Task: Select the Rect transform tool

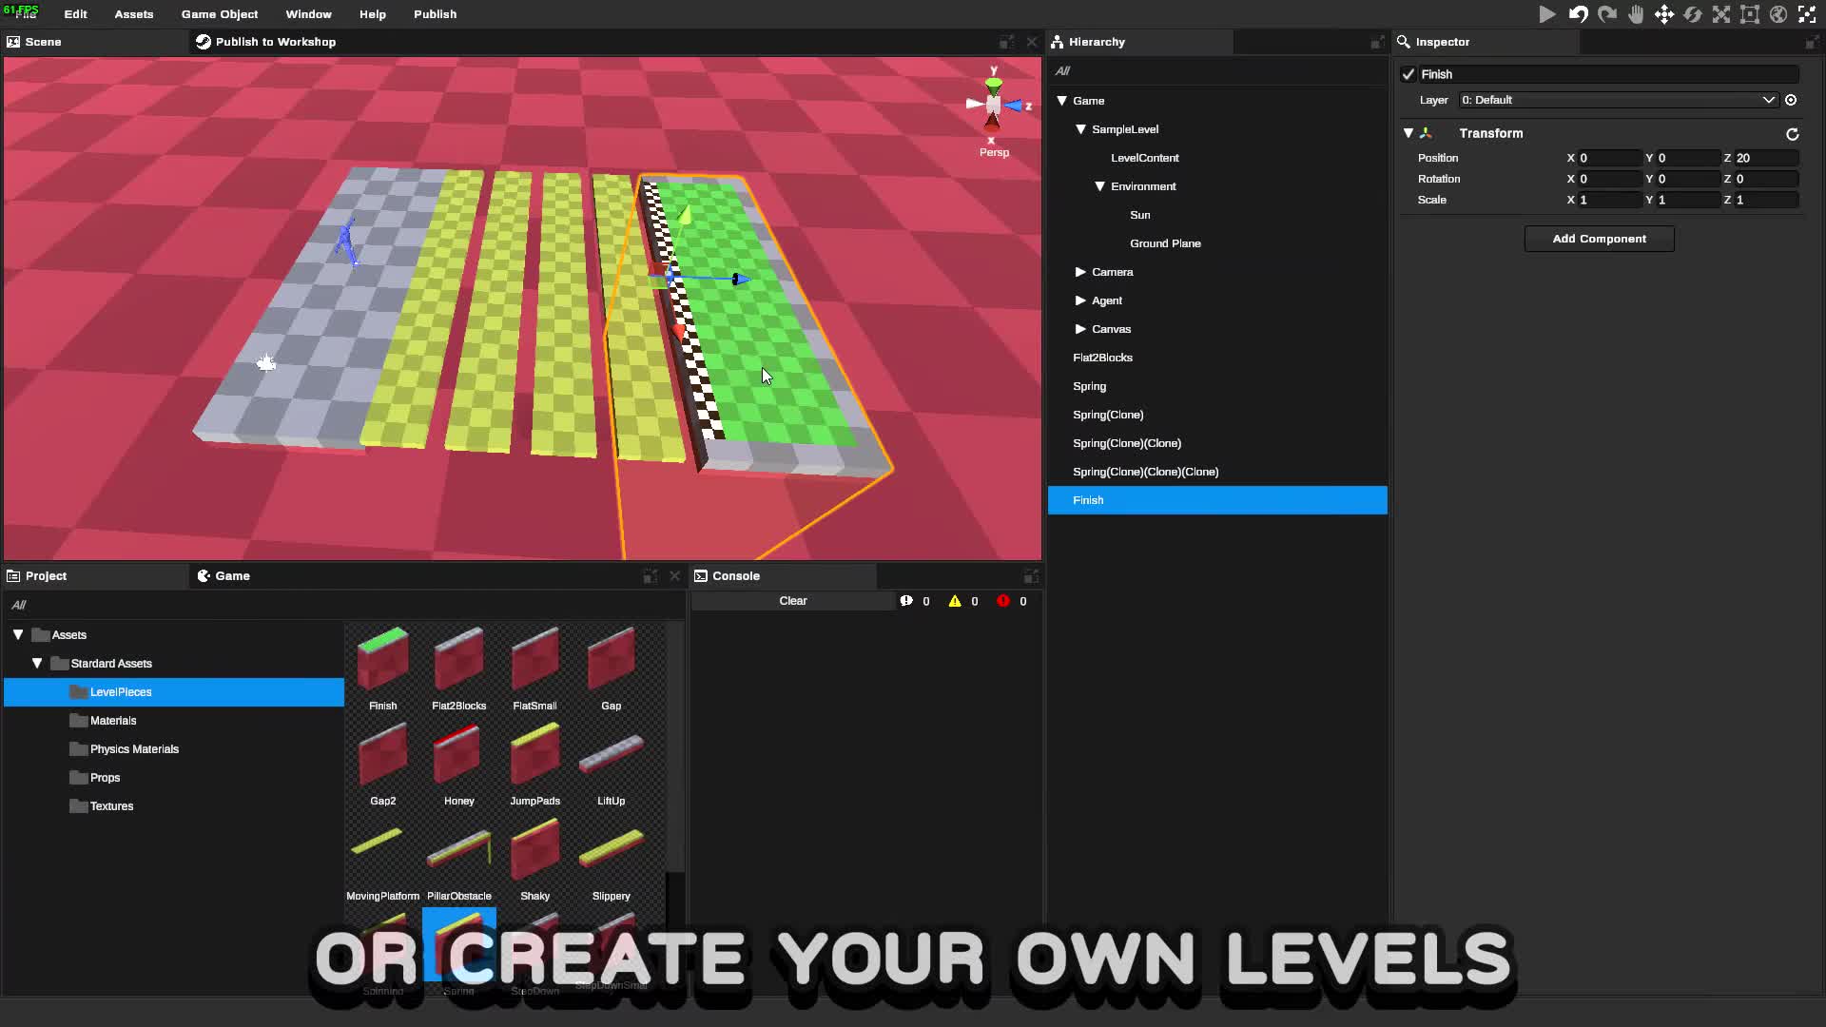Action: [x=1750, y=14]
